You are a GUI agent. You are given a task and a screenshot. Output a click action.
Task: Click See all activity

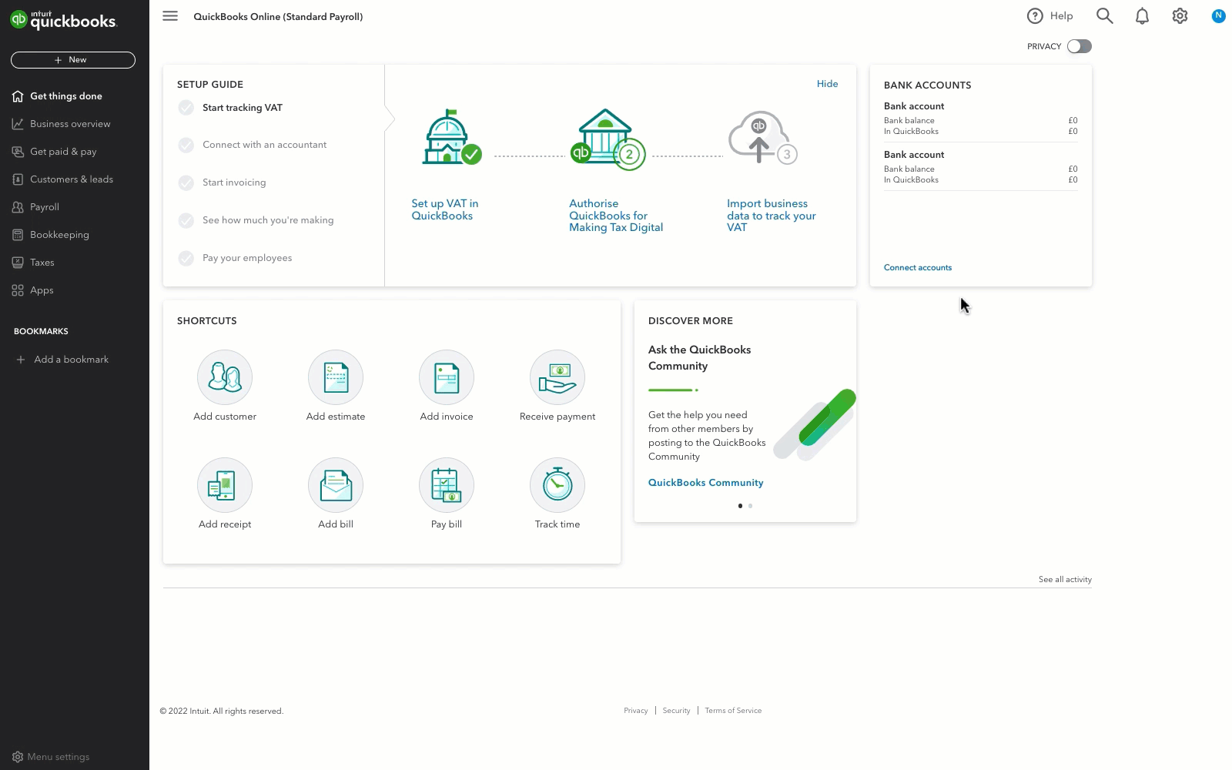coord(1065,580)
